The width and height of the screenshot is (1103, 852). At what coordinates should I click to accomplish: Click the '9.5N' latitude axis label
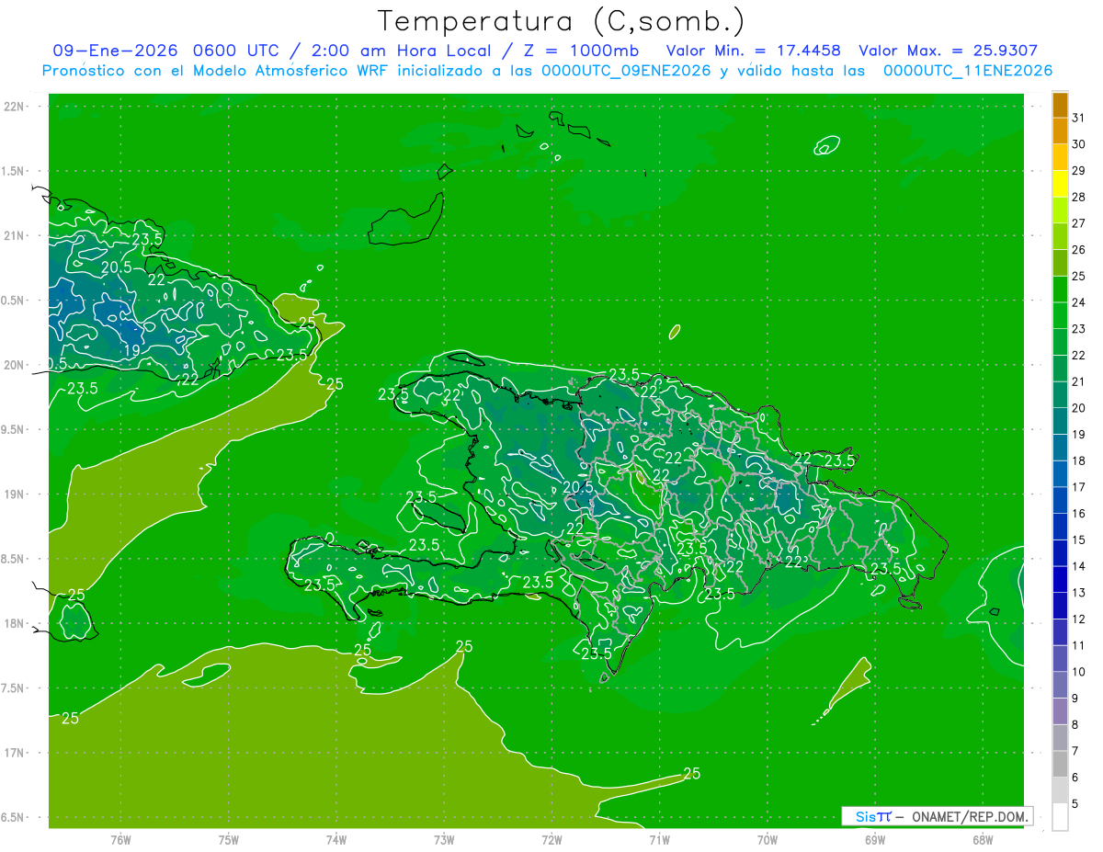point(13,429)
